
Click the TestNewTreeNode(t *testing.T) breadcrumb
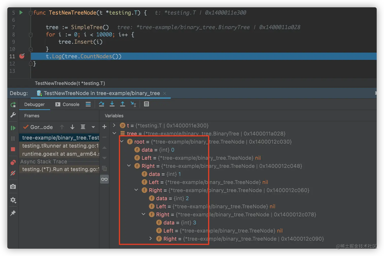coord(70,83)
